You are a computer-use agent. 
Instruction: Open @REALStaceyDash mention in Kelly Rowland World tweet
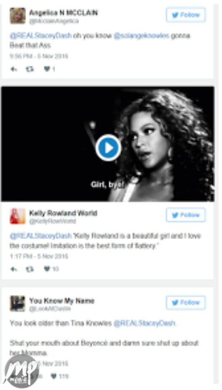41,236
